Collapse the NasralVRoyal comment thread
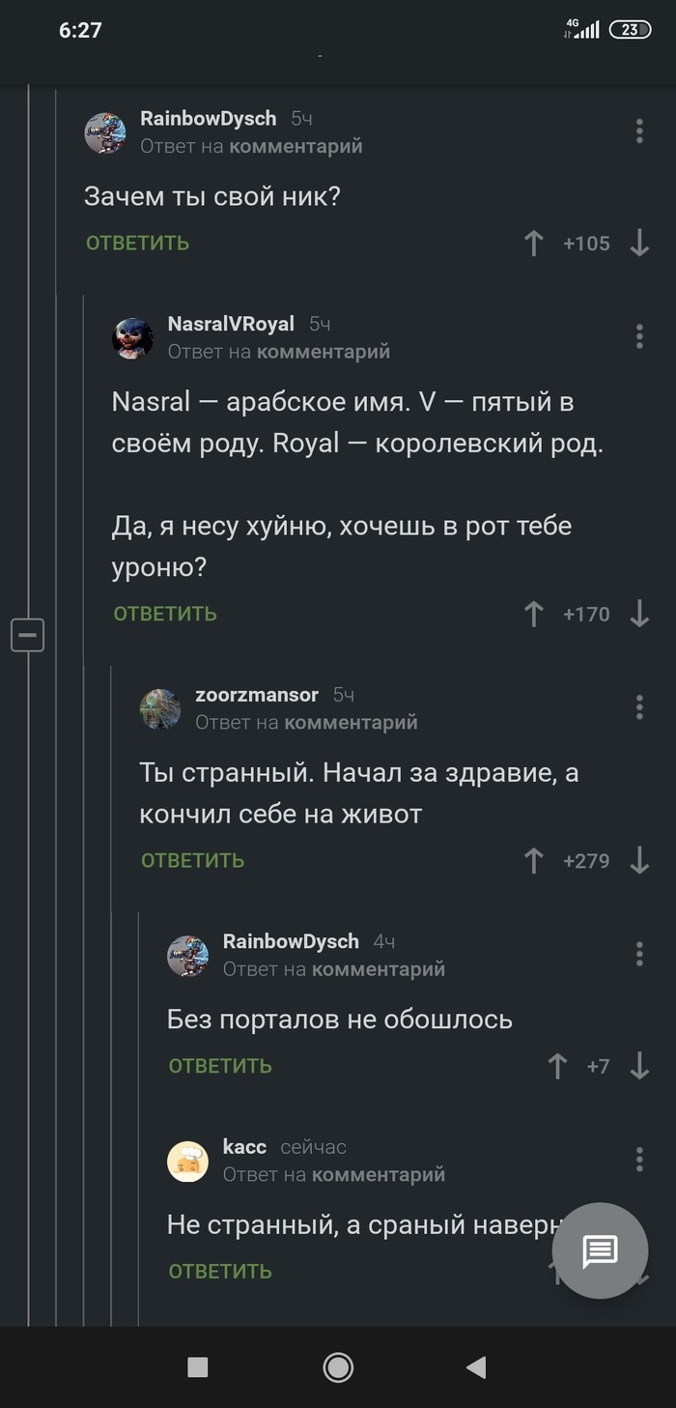Viewport: 676px width, 1408px height. [28, 635]
